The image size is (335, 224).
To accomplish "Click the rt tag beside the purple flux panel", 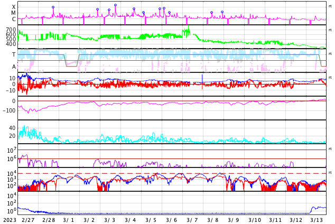I will (x=330, y=148).
